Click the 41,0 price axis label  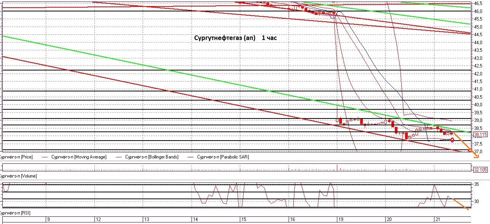click(478, 89)
